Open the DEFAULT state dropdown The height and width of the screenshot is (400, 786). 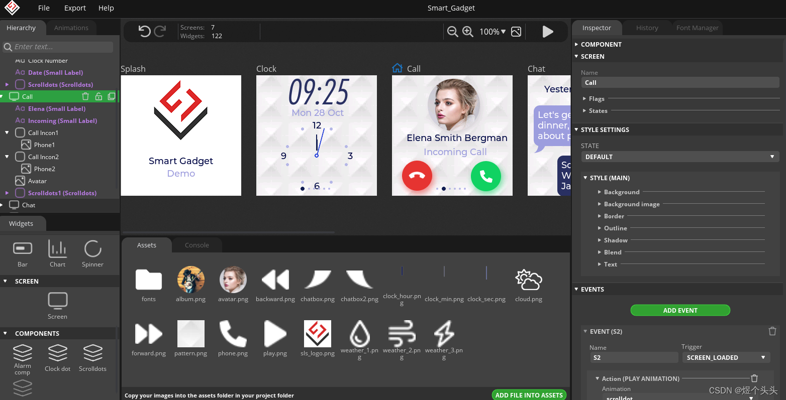(x=680, y=157)
